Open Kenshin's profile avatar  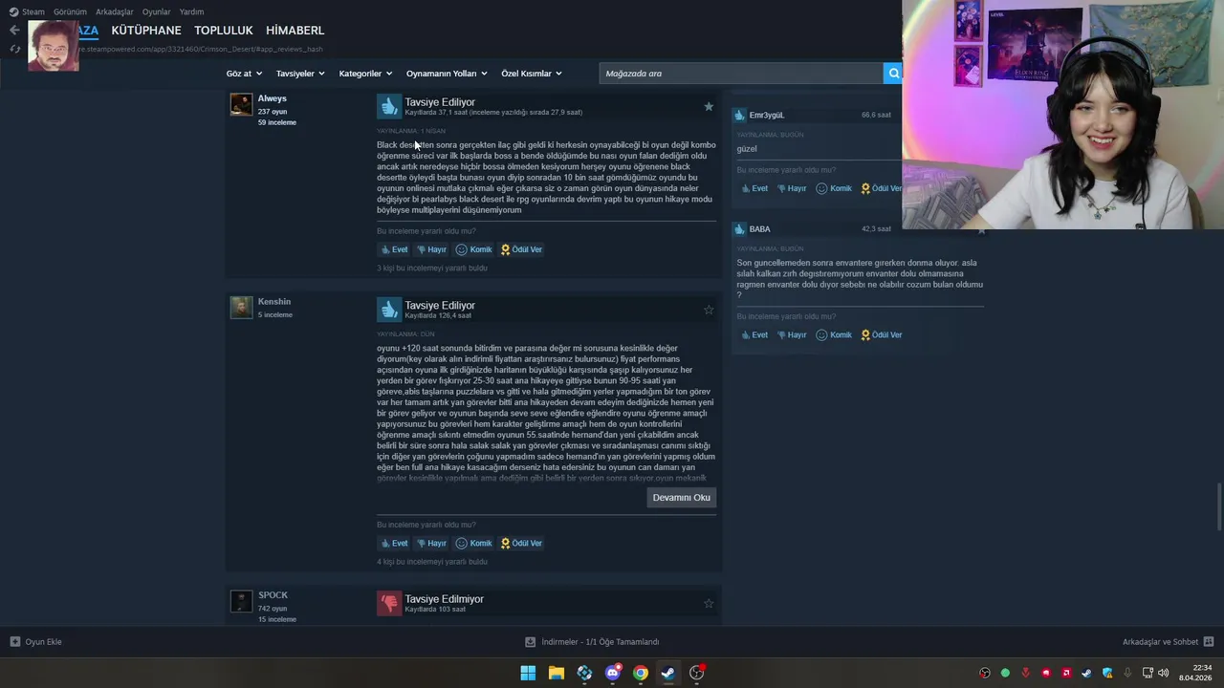click(x=241, y=307)
